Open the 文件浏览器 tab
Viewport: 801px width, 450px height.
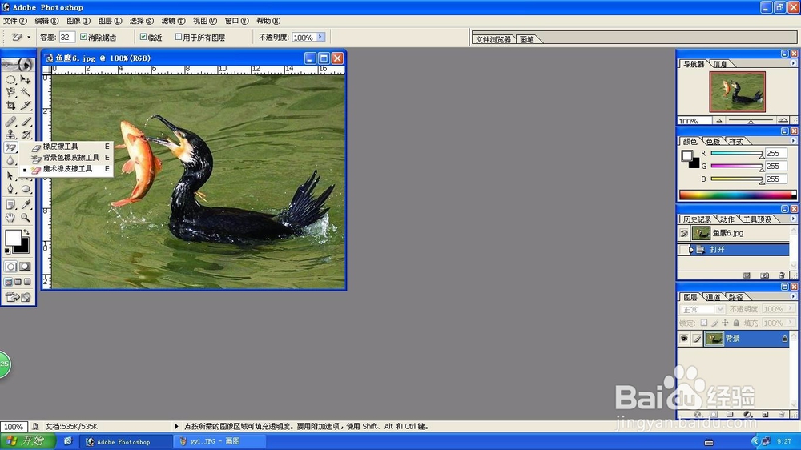coord(493,39)
